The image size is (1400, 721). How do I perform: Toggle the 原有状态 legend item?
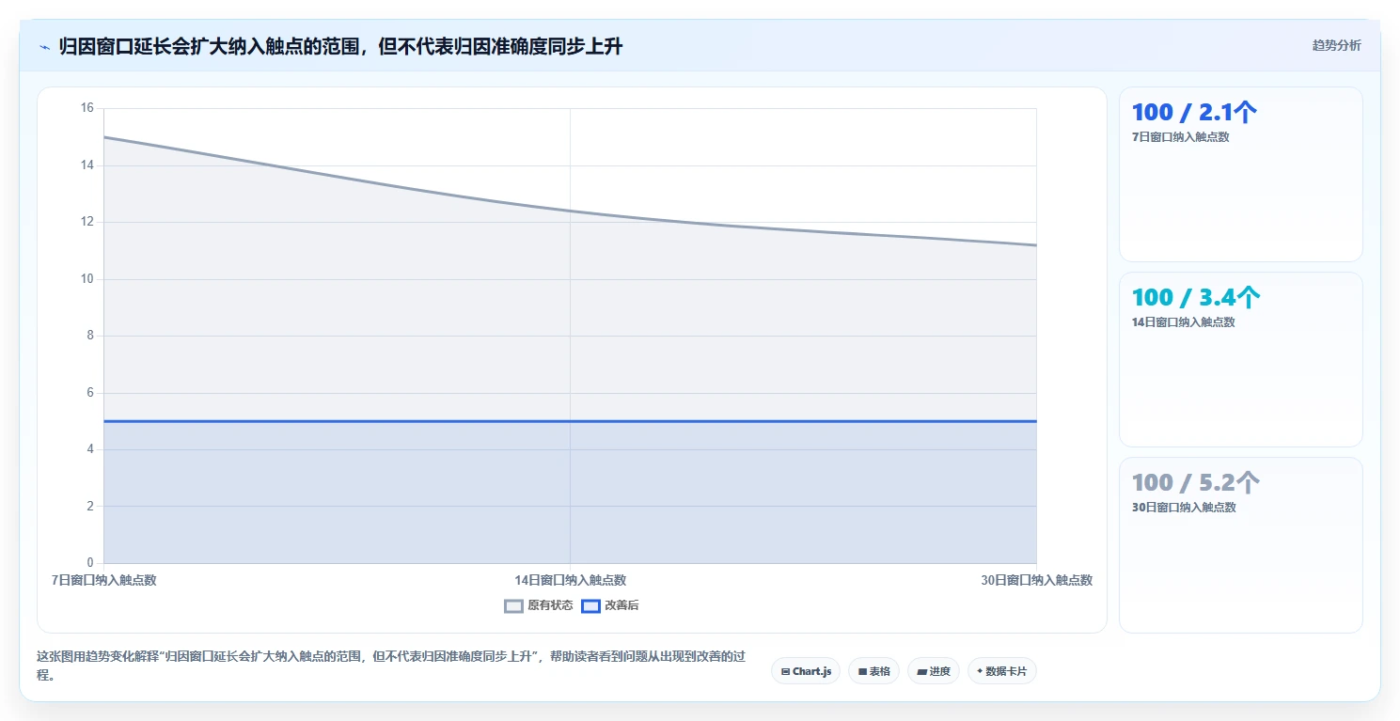point(539,605)
